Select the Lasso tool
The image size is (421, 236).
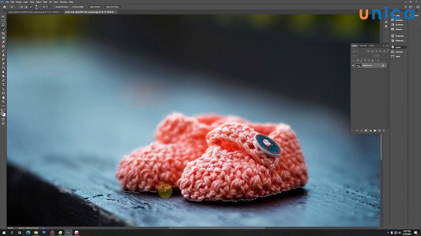point(4,25)
